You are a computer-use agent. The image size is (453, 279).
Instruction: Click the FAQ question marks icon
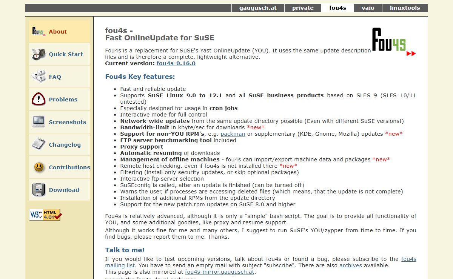pos(39,77)
